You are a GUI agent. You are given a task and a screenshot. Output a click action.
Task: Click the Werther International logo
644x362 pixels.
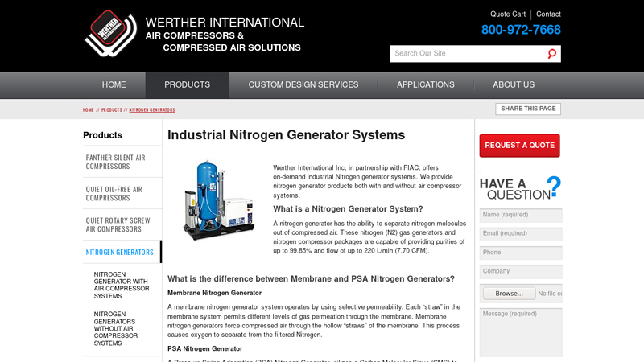pos(110,33)
